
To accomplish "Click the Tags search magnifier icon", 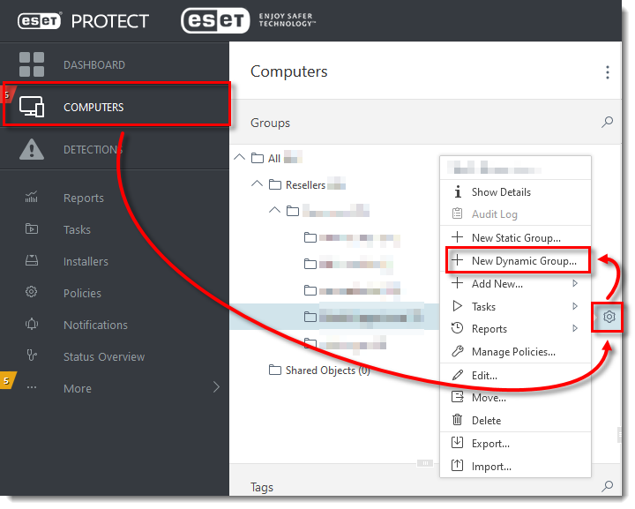I will click(607, 486).
